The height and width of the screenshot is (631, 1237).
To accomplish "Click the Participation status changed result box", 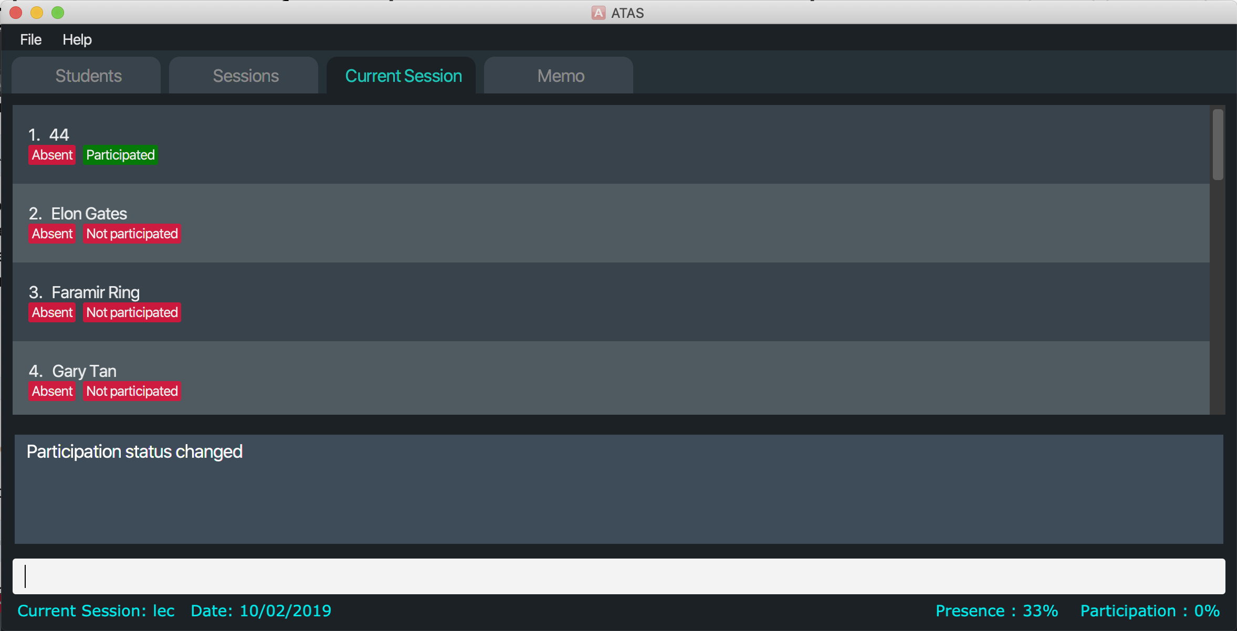I will pos(618,488).
